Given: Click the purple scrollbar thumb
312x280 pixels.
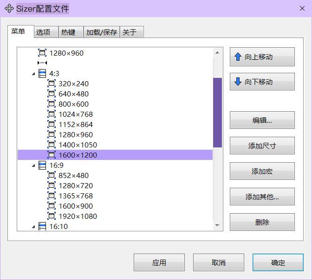Looking at the screenshot, I should 217,113.
